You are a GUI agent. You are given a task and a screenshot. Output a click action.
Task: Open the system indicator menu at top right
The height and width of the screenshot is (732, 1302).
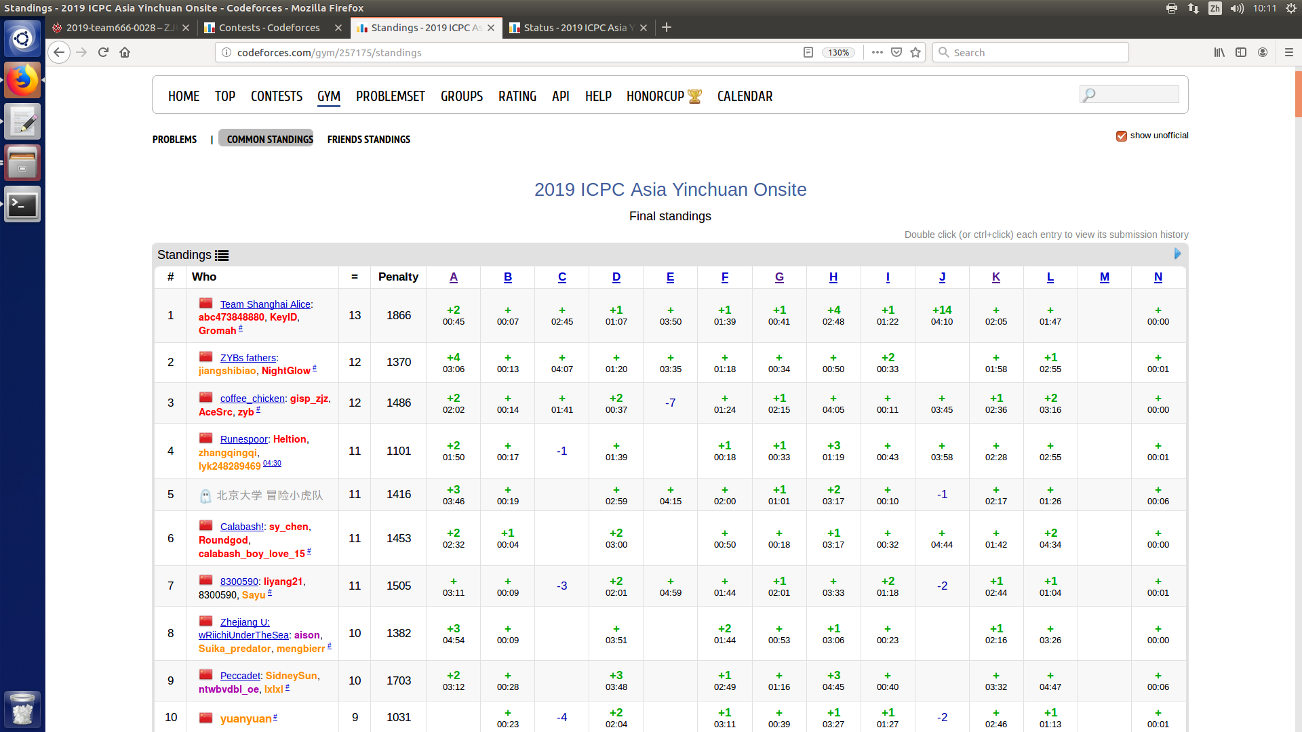1291,8
